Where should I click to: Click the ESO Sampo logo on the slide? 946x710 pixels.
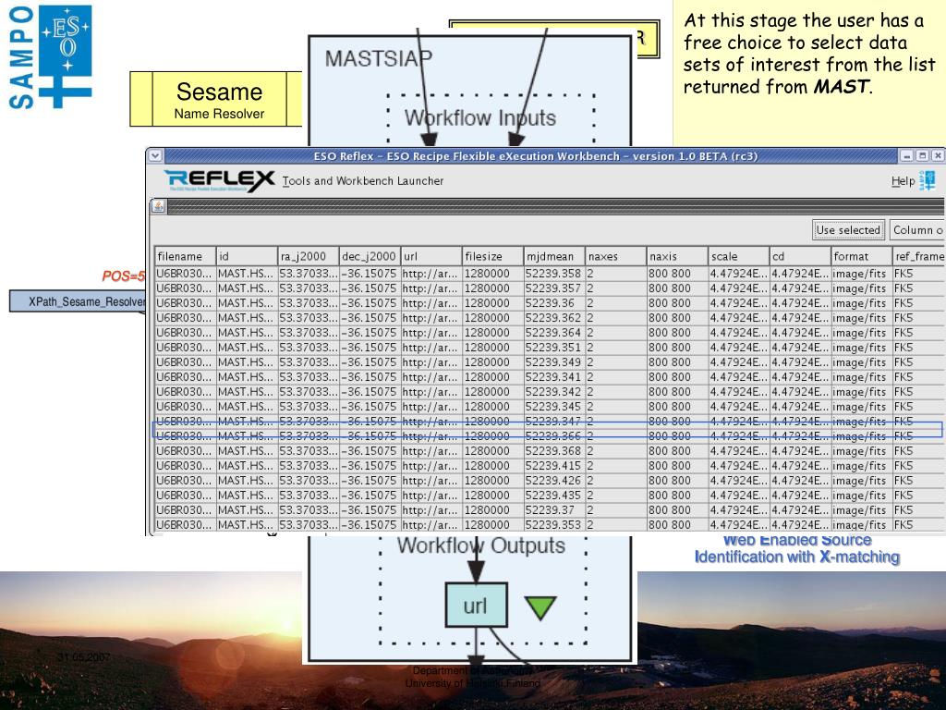click(x=51, y=56)
